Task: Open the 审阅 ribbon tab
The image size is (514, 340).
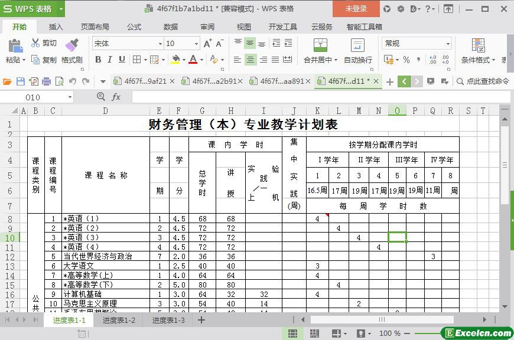Action: point(207,27)
